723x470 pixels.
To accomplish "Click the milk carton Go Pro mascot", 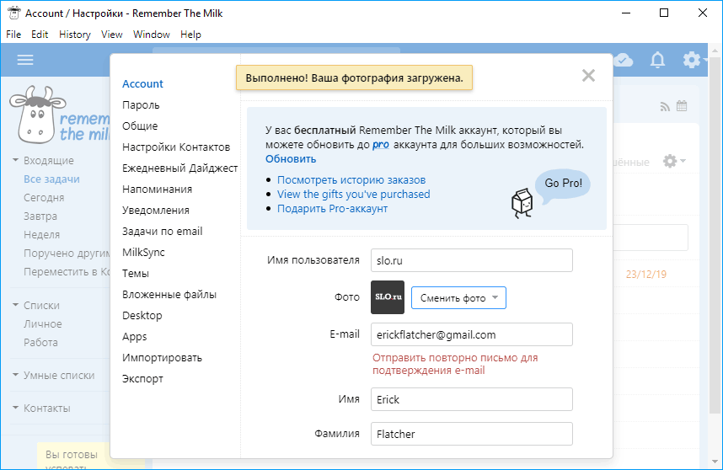I will pos(522,203).
